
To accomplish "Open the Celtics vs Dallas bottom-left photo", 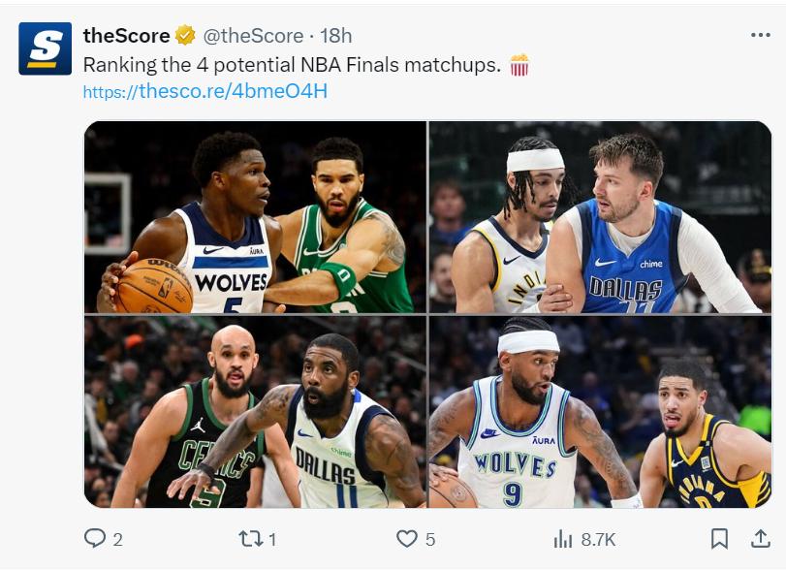I will [x=256, y=412].
